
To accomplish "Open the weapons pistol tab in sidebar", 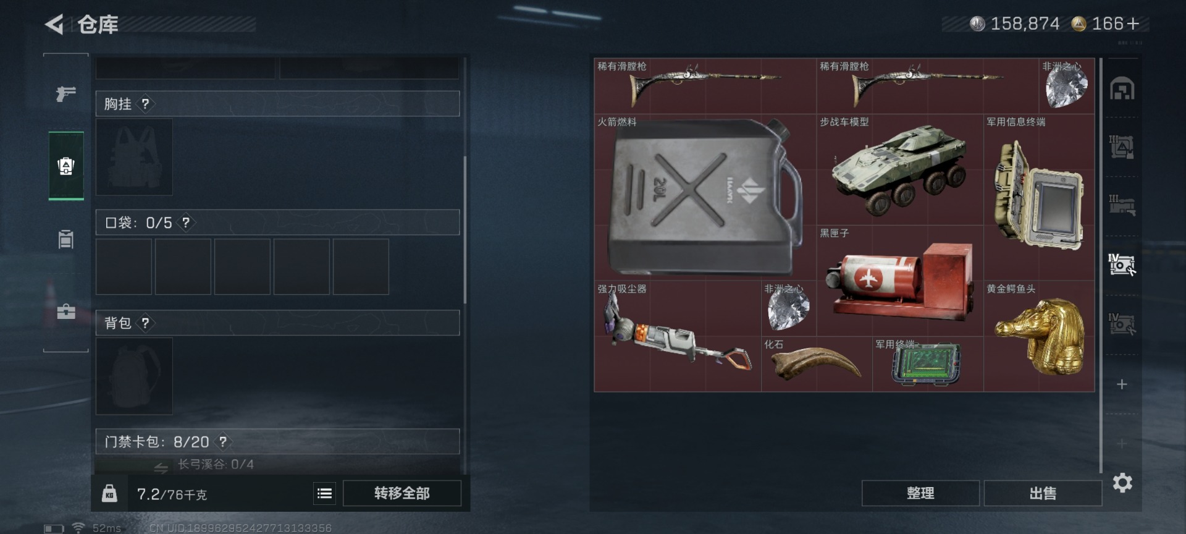I will point(65,93).
